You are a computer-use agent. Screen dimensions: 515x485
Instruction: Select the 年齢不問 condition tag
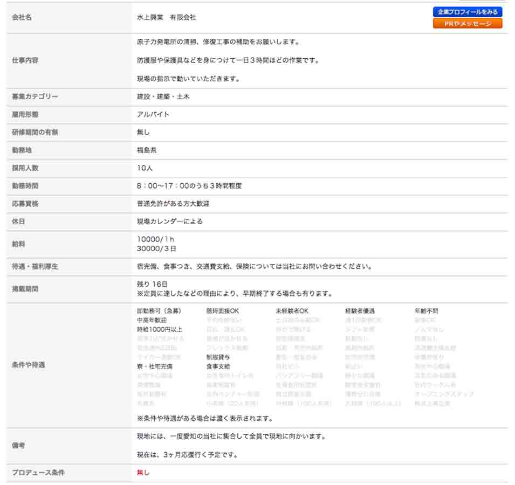point(426,311)
